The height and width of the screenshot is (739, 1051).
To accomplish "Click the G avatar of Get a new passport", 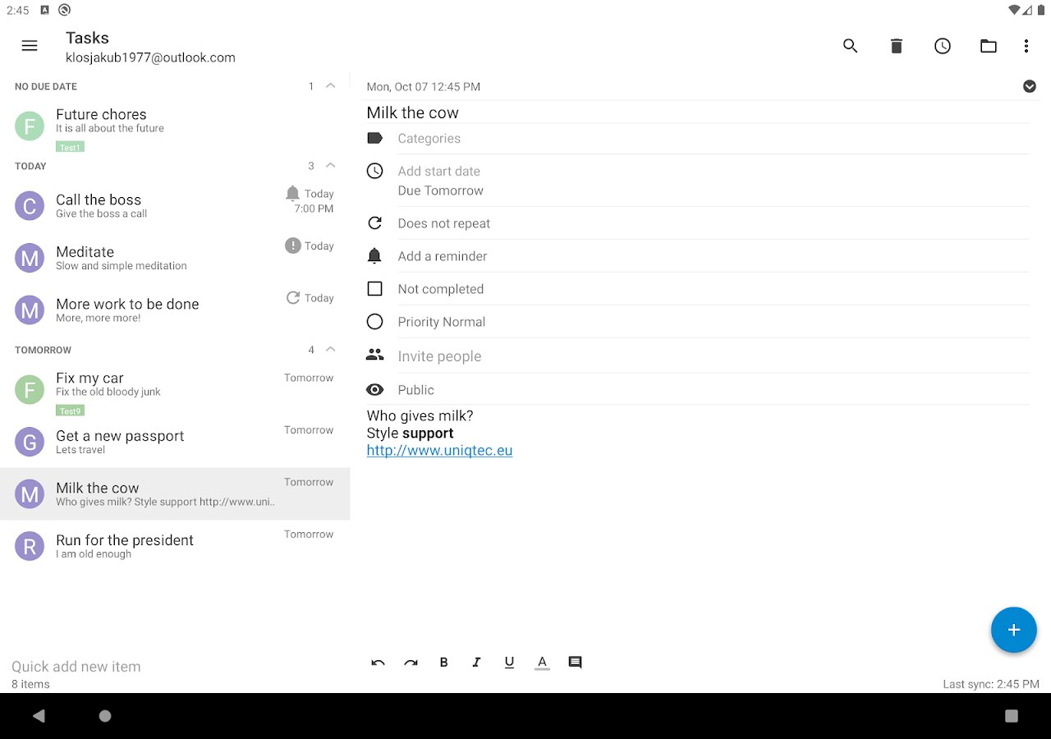I will tap(30, 442).
